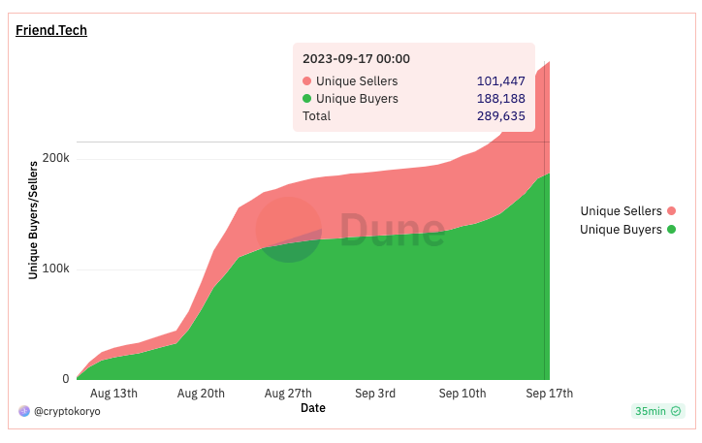This screenshot has width=702, height=443.
Task: Click the Aug 27th x-axis label
Action: [288, 394]
